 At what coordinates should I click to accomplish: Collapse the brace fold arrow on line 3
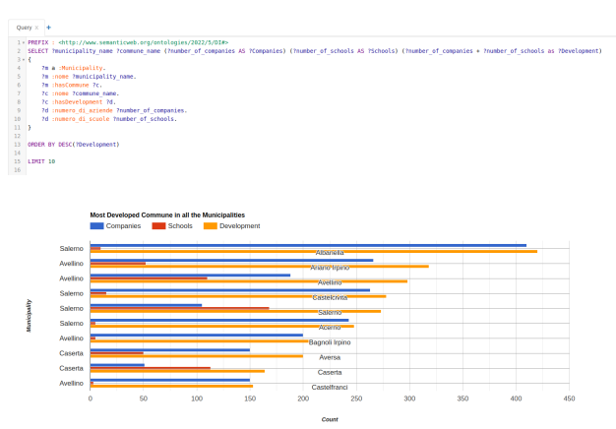(24, 60)
